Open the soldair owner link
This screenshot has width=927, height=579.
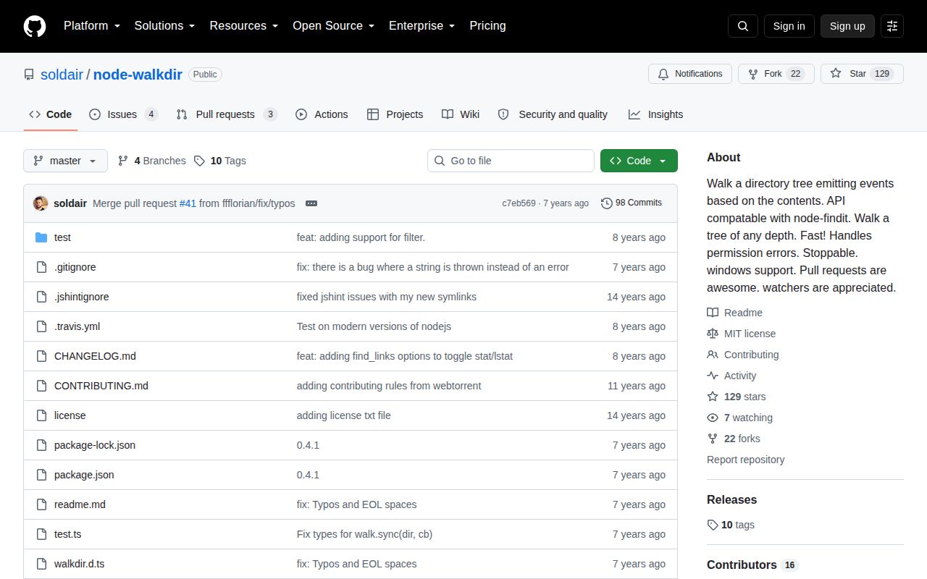pos(62,75)
